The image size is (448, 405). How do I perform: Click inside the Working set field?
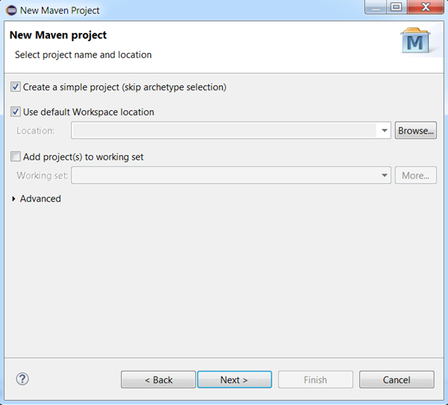click(x=224, y=175)
